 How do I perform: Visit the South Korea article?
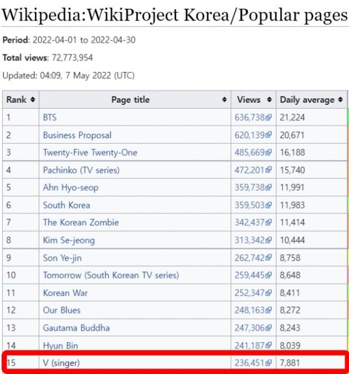point(66,205)
